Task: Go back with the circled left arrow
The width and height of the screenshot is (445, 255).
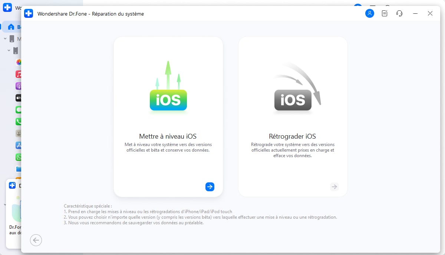Action: coord(36,240)
